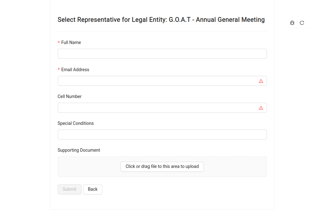This screenshot has width=325, height=211.
Task: Click the warning triangle in Email Address field
Action: point(261,81)
